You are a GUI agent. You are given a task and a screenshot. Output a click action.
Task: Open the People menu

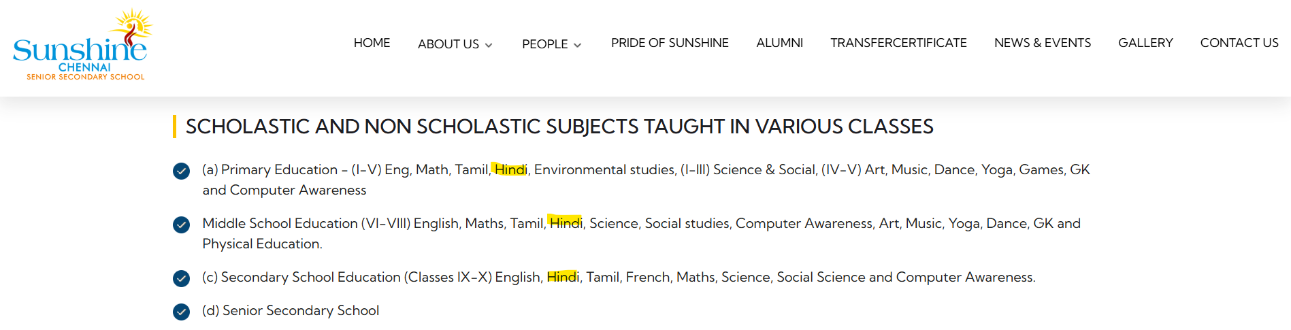[x=544, y=44]
